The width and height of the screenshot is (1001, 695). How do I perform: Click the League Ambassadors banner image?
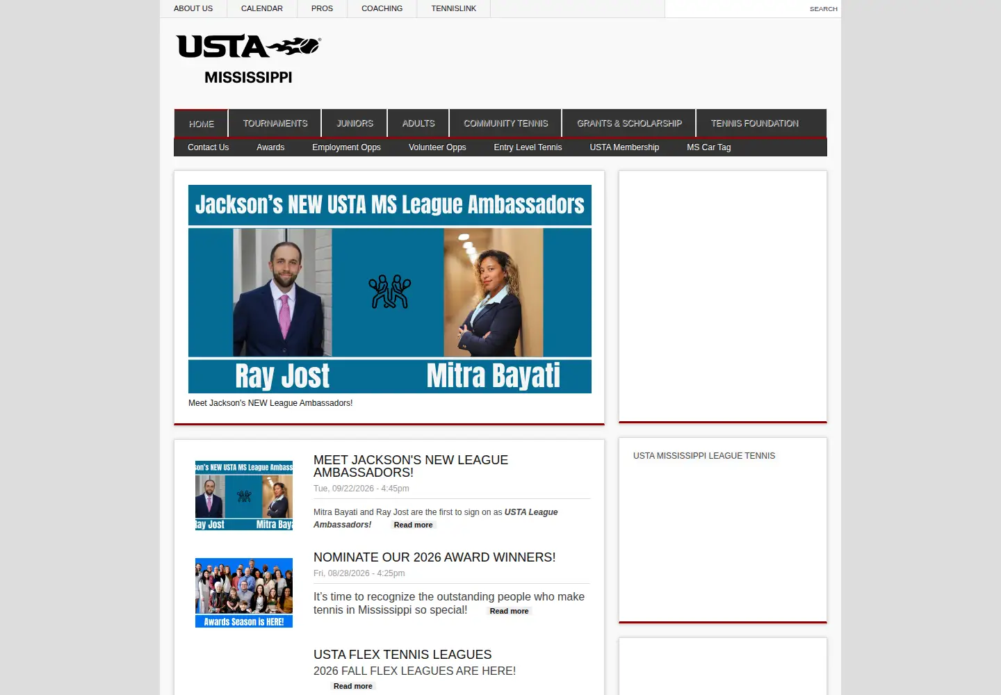(390, 289)
